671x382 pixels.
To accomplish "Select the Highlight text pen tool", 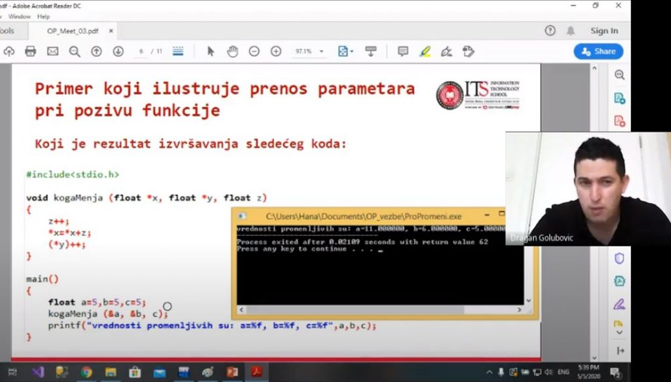I will point(425,51).
